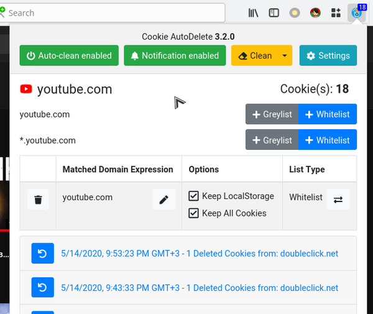Image resolution: width=373 pixels, height=314 pixels.
Task: Restore cookies deleted at 9:43:33 PM
Action: (42, 288)
